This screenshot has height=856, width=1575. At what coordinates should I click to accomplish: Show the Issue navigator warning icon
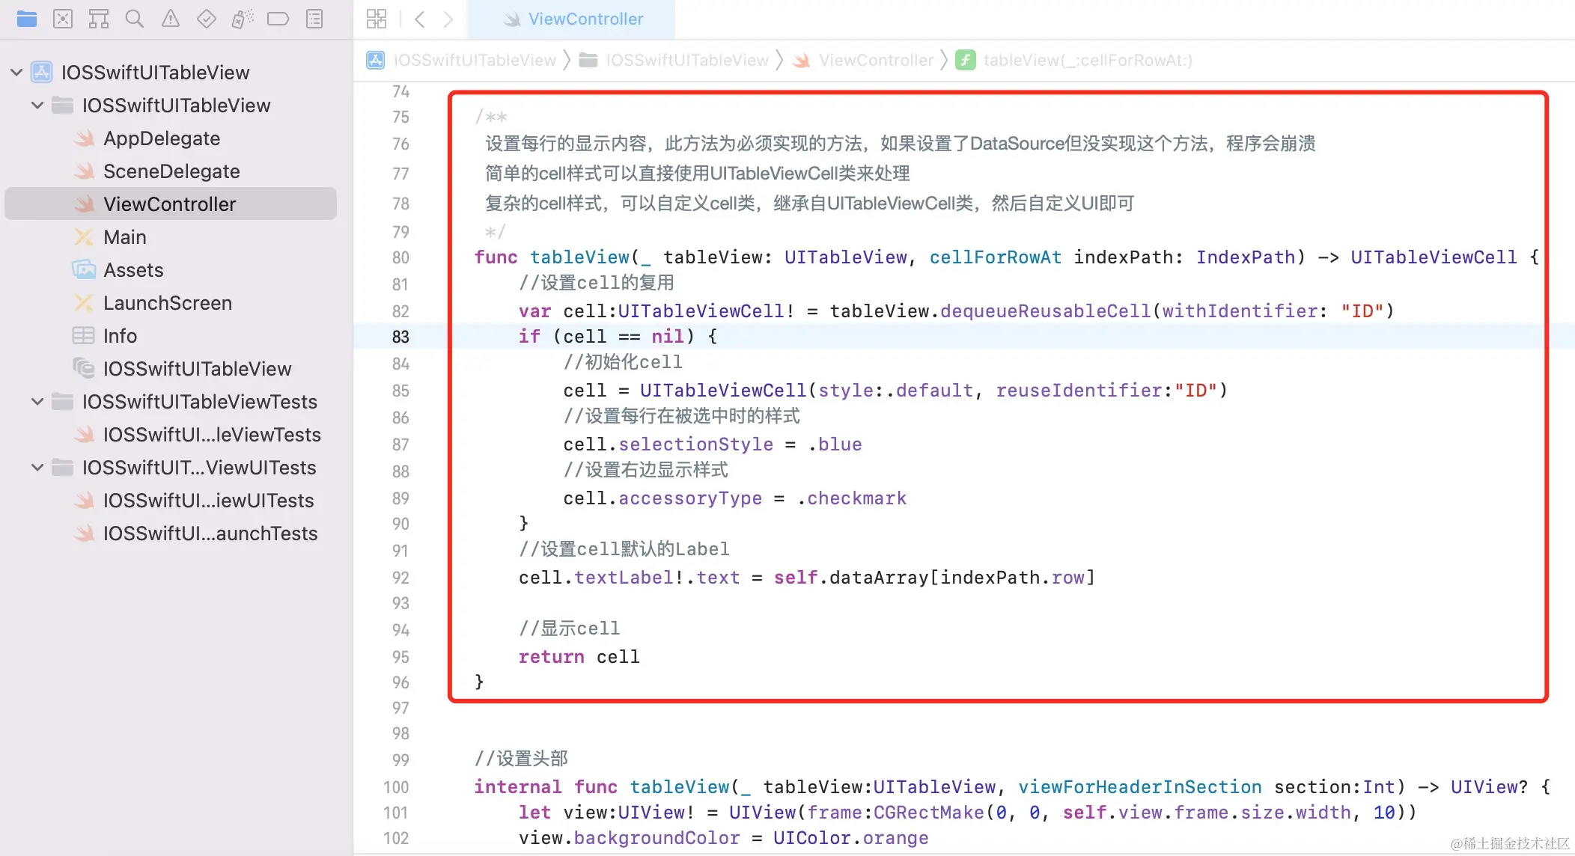(171, 19)
